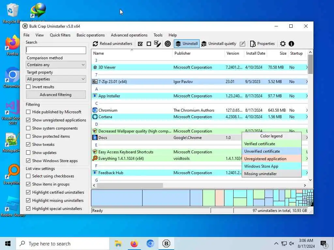
Task: Open the Comparison method dropdown
Action: click(56, 65)
